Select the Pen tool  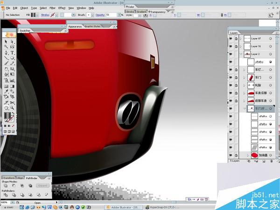tap(6, 53)
